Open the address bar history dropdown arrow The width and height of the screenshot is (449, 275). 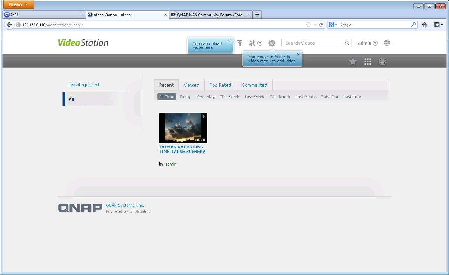coord(315,25)
